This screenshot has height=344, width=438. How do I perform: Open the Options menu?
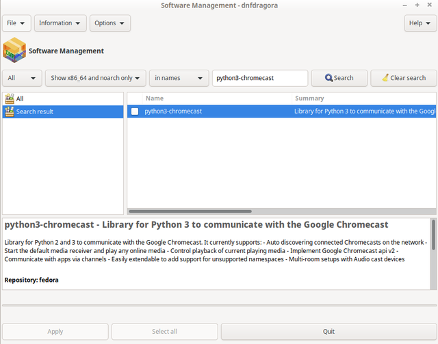tap(110, 23)
